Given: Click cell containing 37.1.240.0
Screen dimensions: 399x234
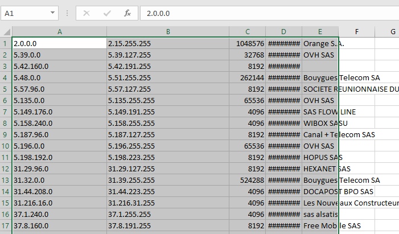Looking at the screenshot, I should point(60,214).
